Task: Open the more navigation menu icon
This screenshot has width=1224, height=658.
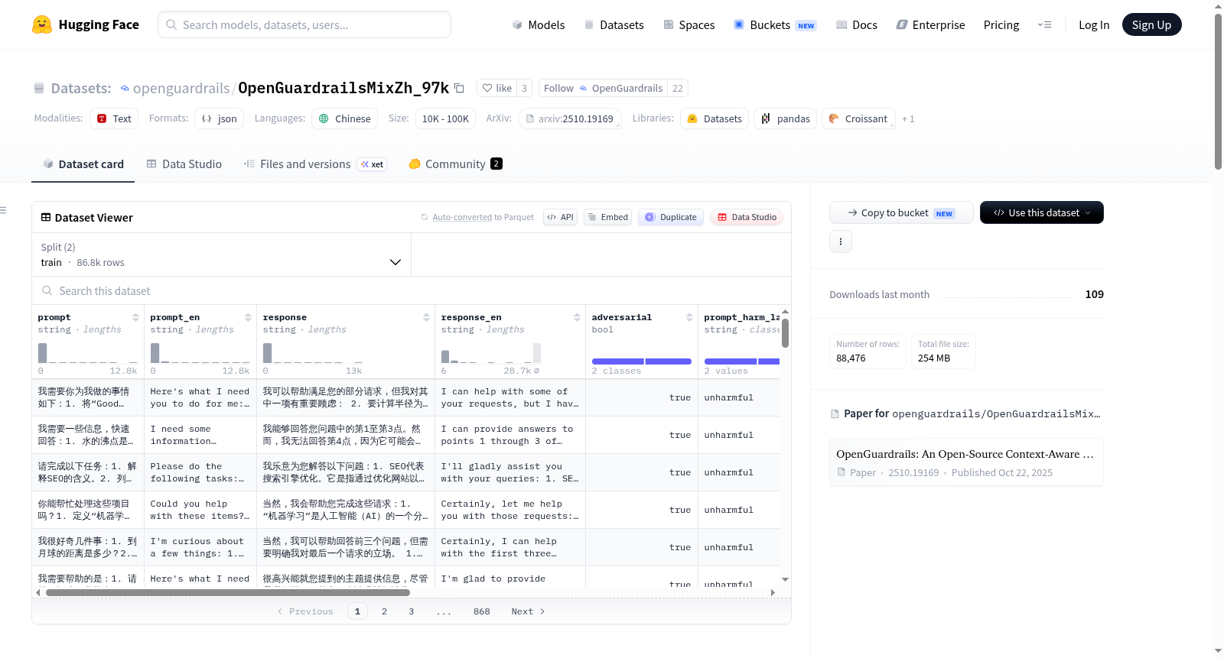Action: [1044, 24]
